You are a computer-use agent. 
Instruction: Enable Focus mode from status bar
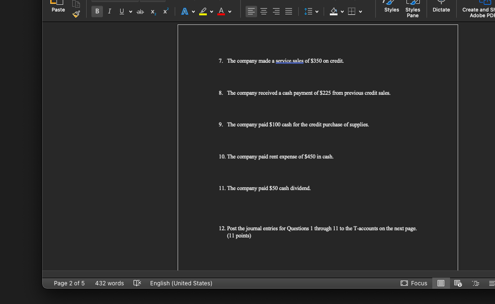[414, 283]
